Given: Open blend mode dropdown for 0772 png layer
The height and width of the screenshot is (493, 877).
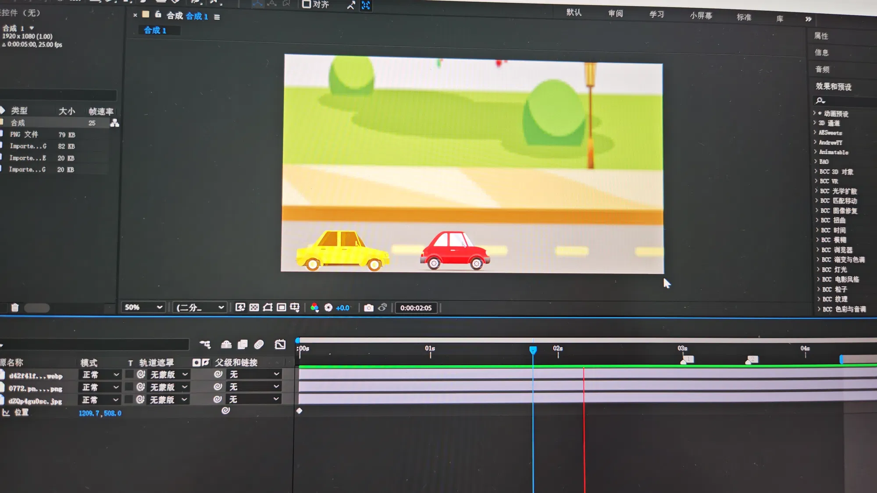Looking at the screenshot, I should [100, 387].
